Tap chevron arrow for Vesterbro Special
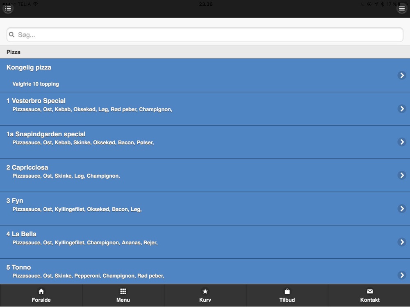Screen dimensions: 410x307 pyautogui.click(x=402, y=108)
